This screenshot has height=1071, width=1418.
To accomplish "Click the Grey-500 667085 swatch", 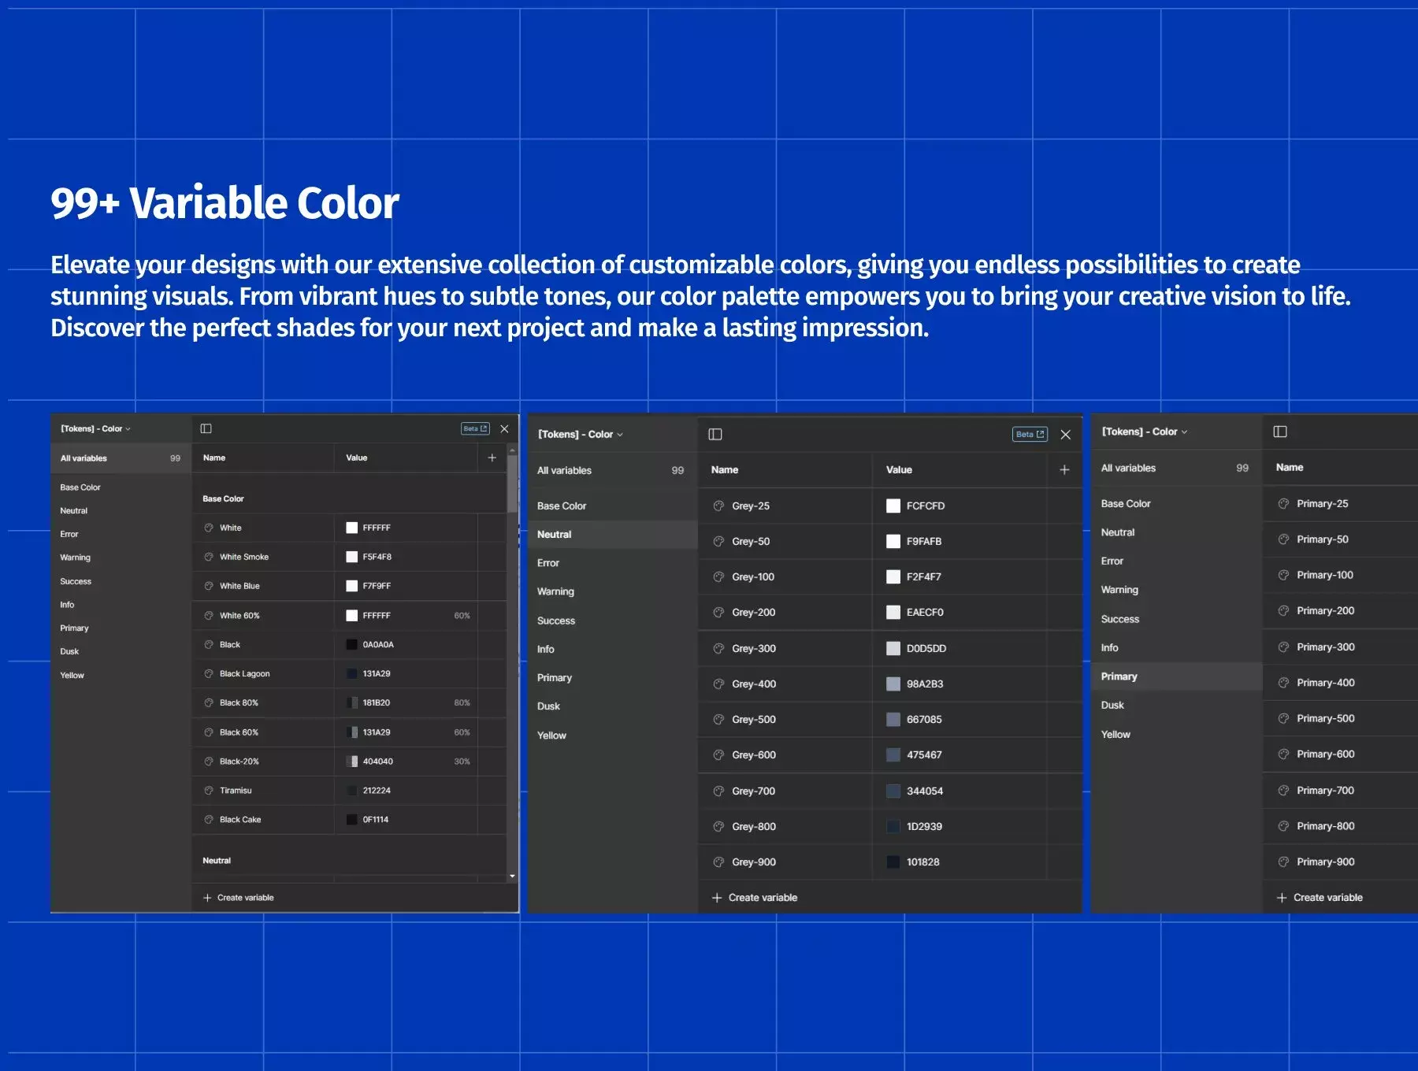I will 893,719.
